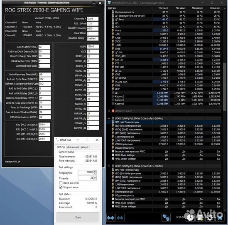Click the Refresh Cycle Time 2 (tRFC2) field

45,79
